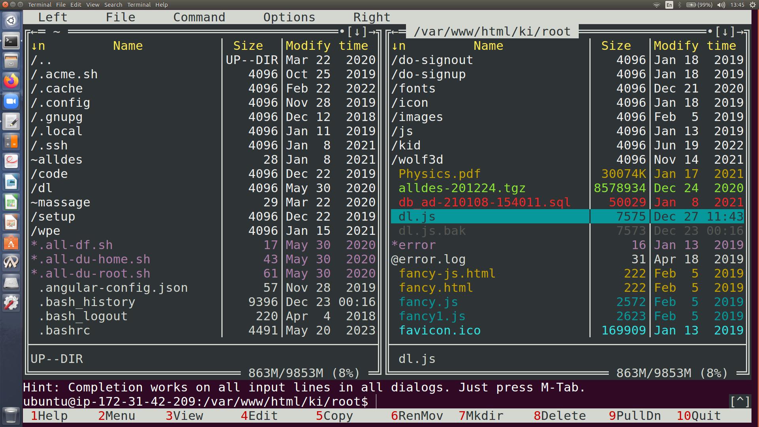
Task: Open right panel history dropdown [↓]
Action: [x=725, y=32]
